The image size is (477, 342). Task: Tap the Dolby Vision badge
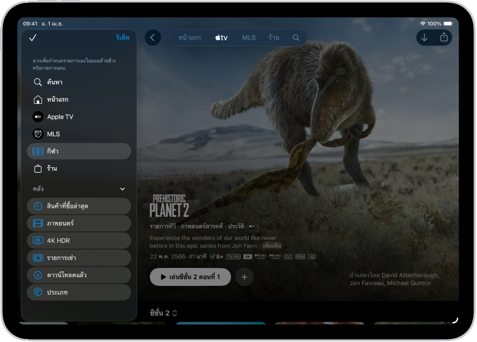pyautogui.click(x=261, y=257)
